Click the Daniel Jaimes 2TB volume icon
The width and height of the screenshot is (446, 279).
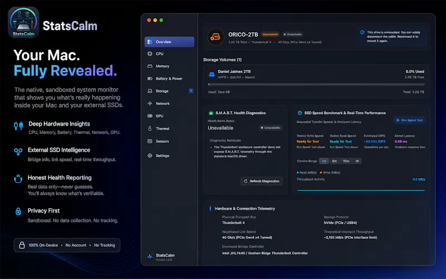coord(212,74)
